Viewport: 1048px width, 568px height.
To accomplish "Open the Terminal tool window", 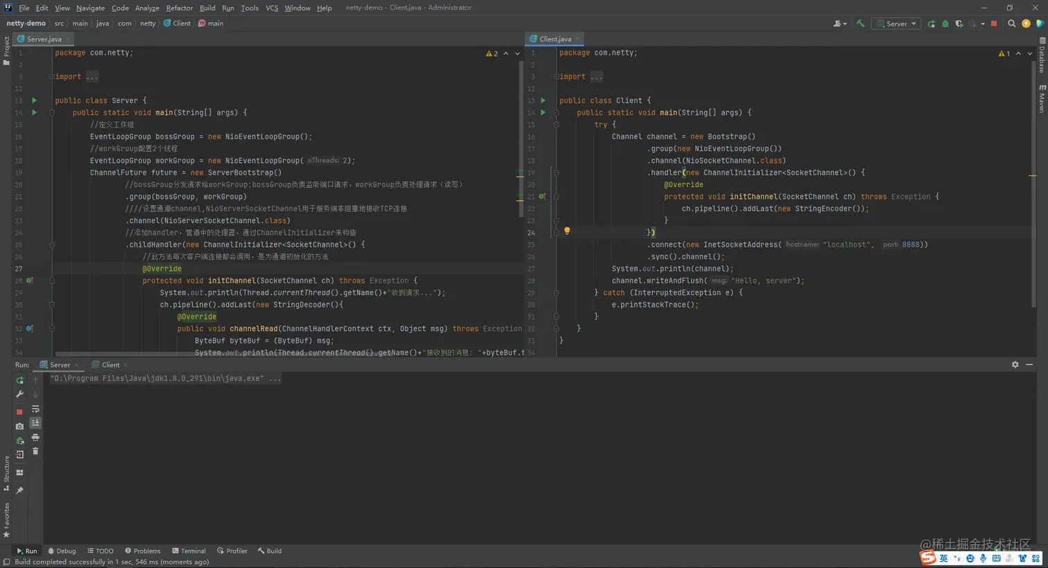I will point(189,551).
